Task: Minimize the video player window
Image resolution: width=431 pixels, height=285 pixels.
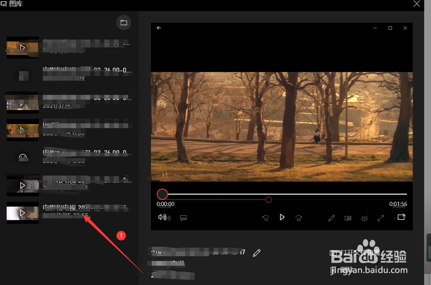Action: point(375,28)
